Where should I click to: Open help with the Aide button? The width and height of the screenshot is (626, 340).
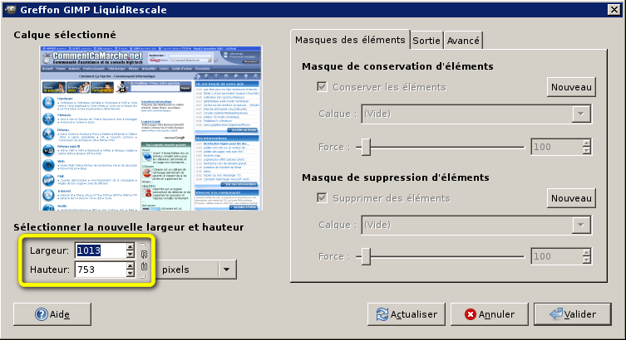pyautogui.click(x=52, y=314)
